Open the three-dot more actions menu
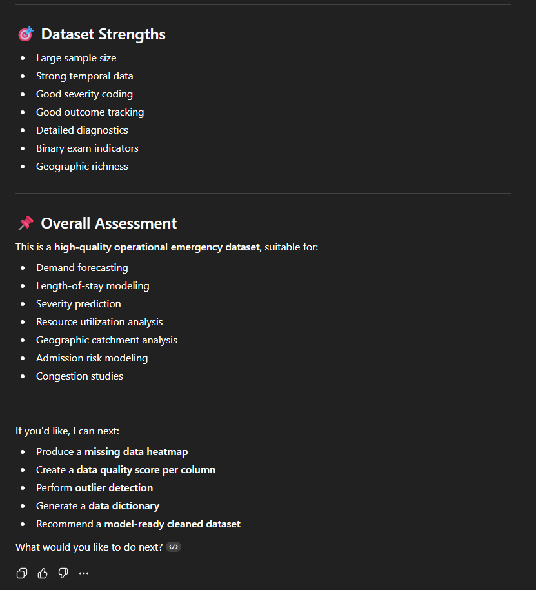The width and height of the screenshot is (536, 590). (x=84, y=573)
